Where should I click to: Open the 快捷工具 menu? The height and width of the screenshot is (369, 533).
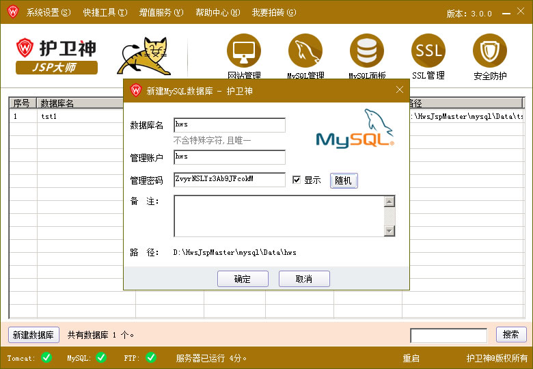[105, 12]
